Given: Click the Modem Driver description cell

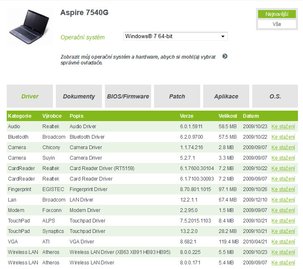Looking at the screenshot, I should coord(85,210).
